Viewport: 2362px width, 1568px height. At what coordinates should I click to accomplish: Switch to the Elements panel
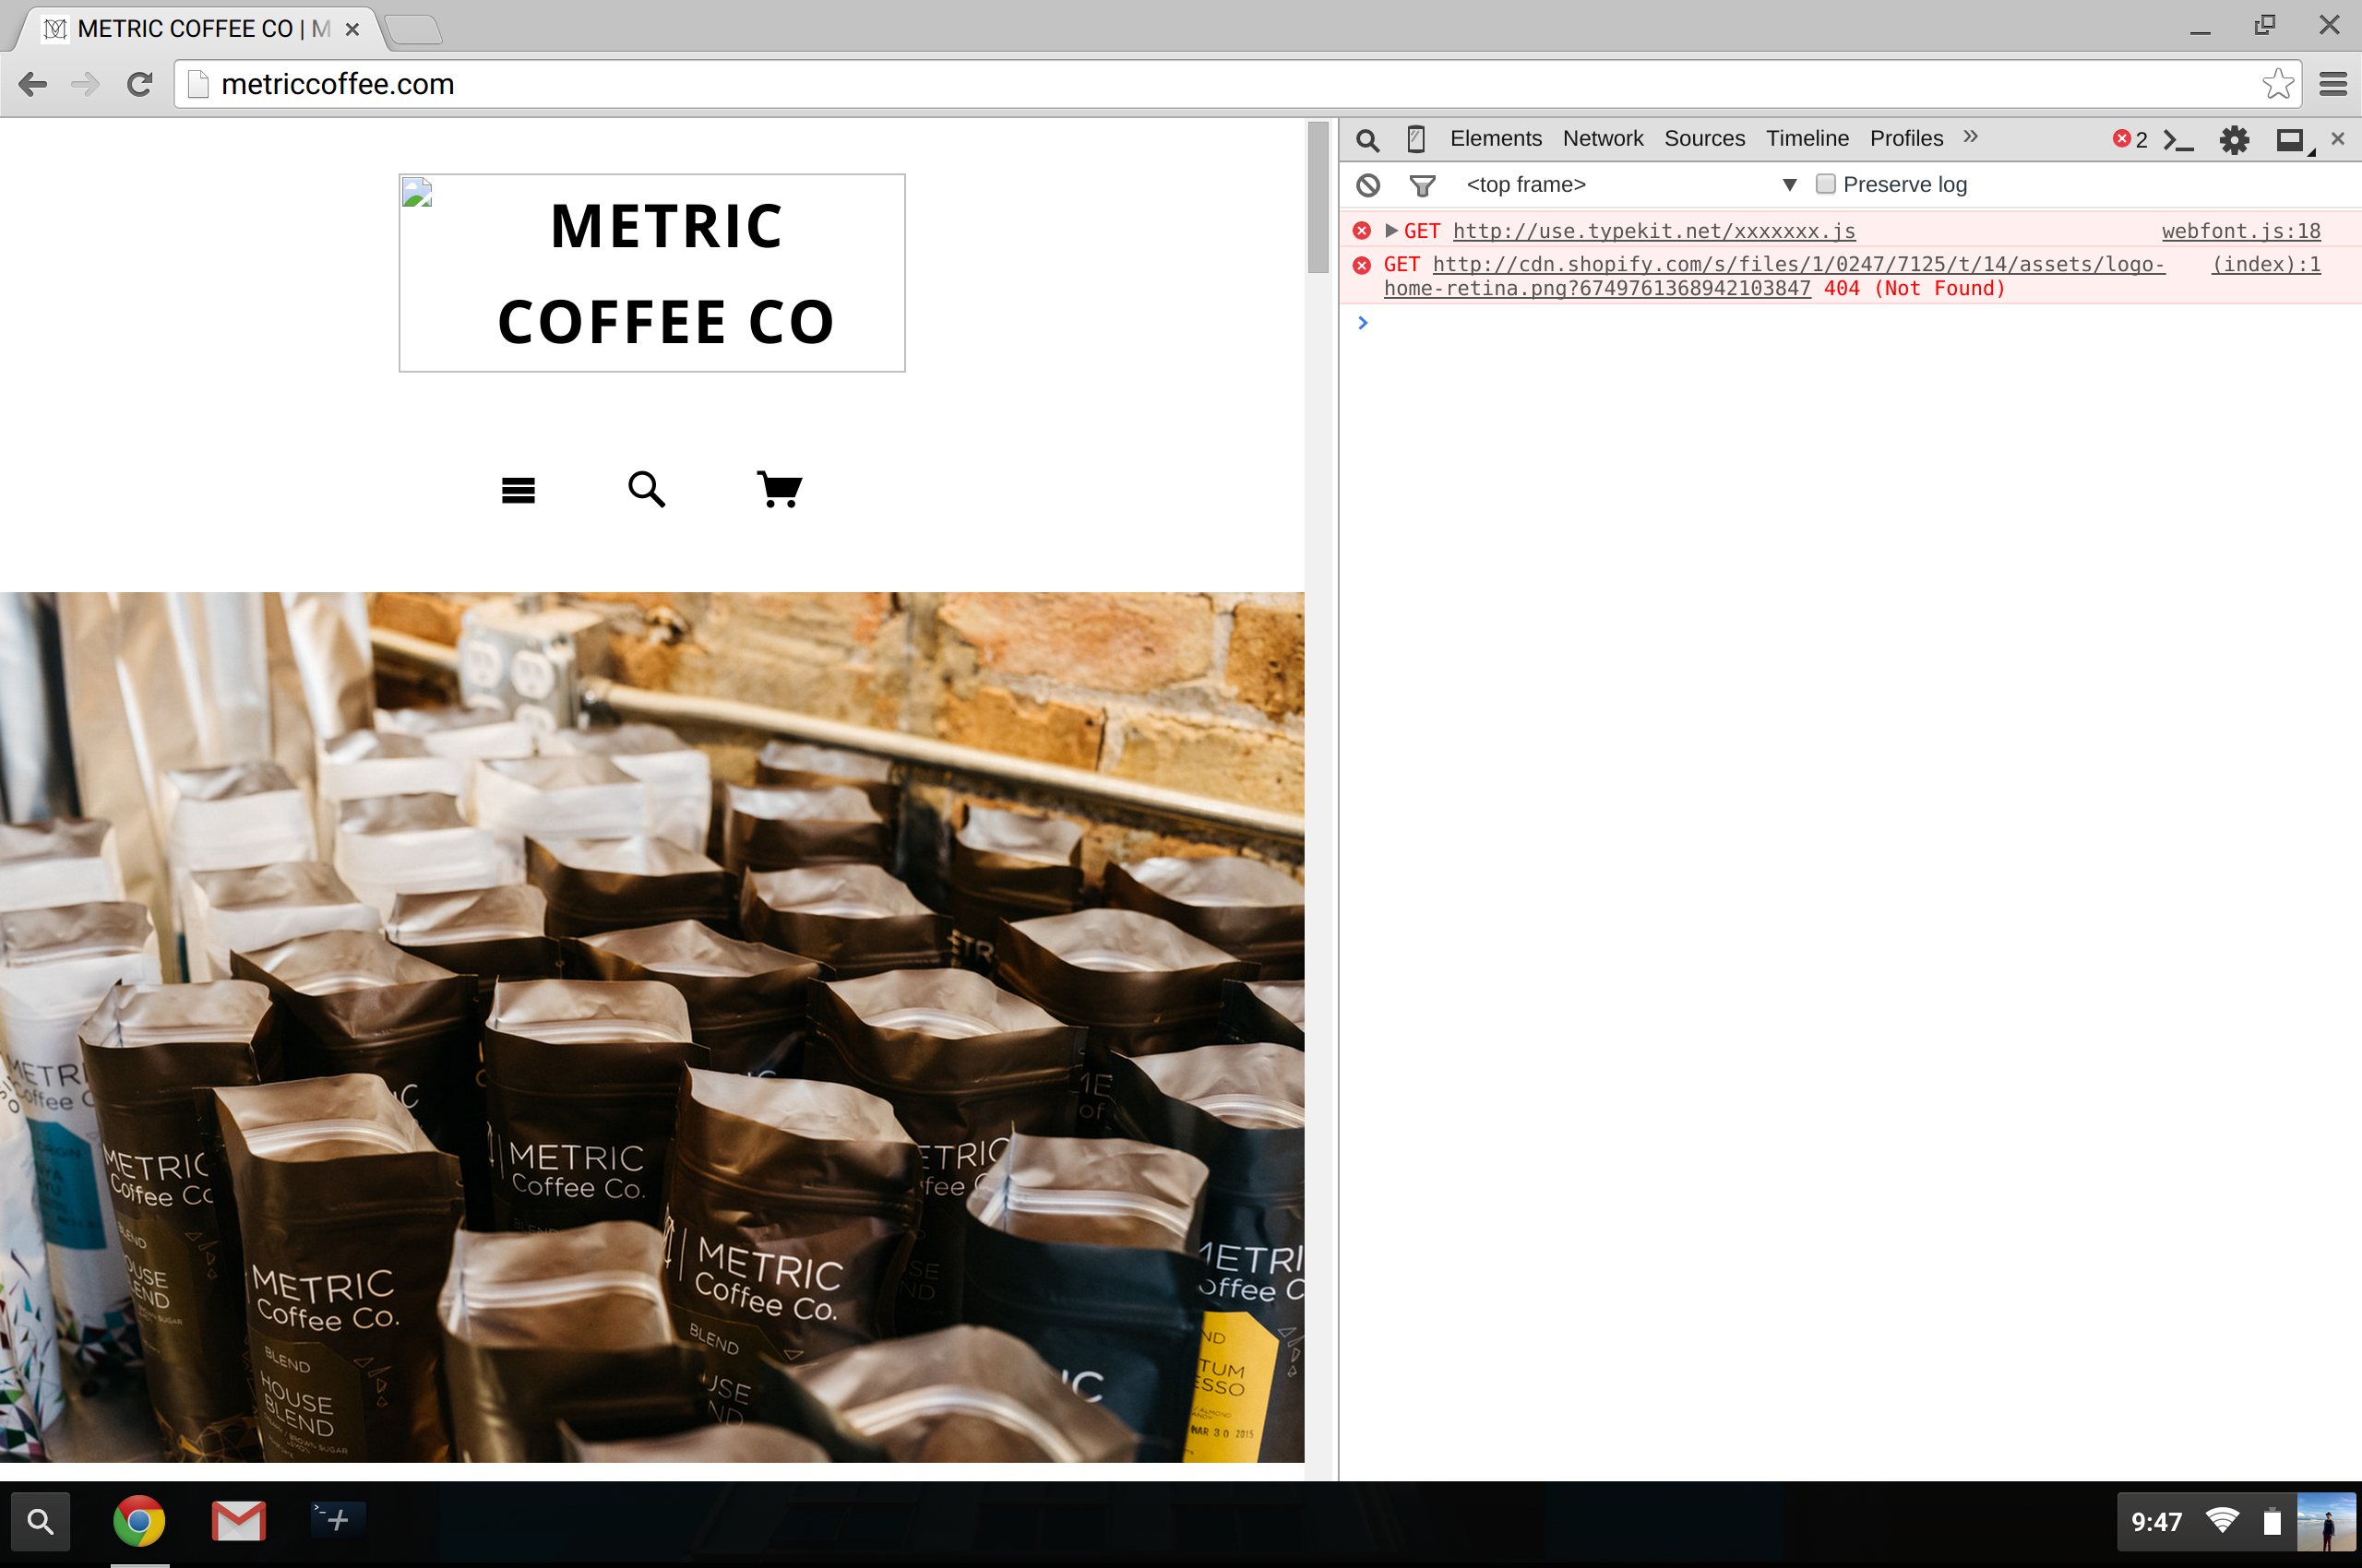coord(1496,139)
